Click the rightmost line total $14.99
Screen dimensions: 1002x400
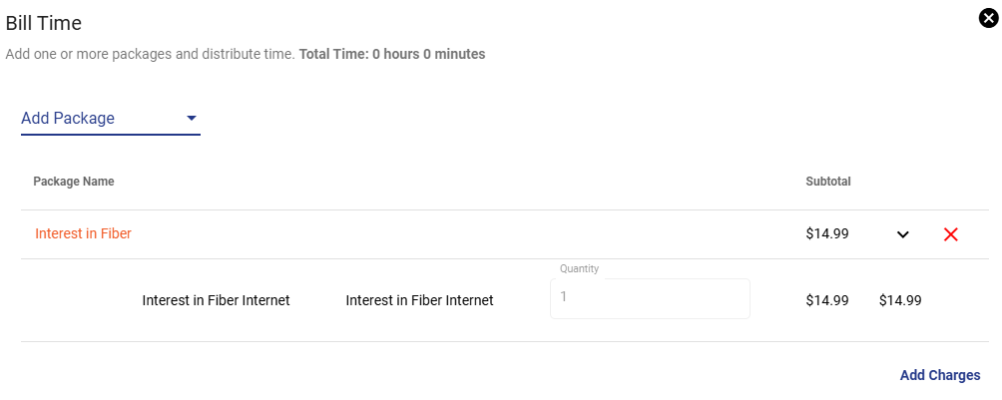coord(900,300)
